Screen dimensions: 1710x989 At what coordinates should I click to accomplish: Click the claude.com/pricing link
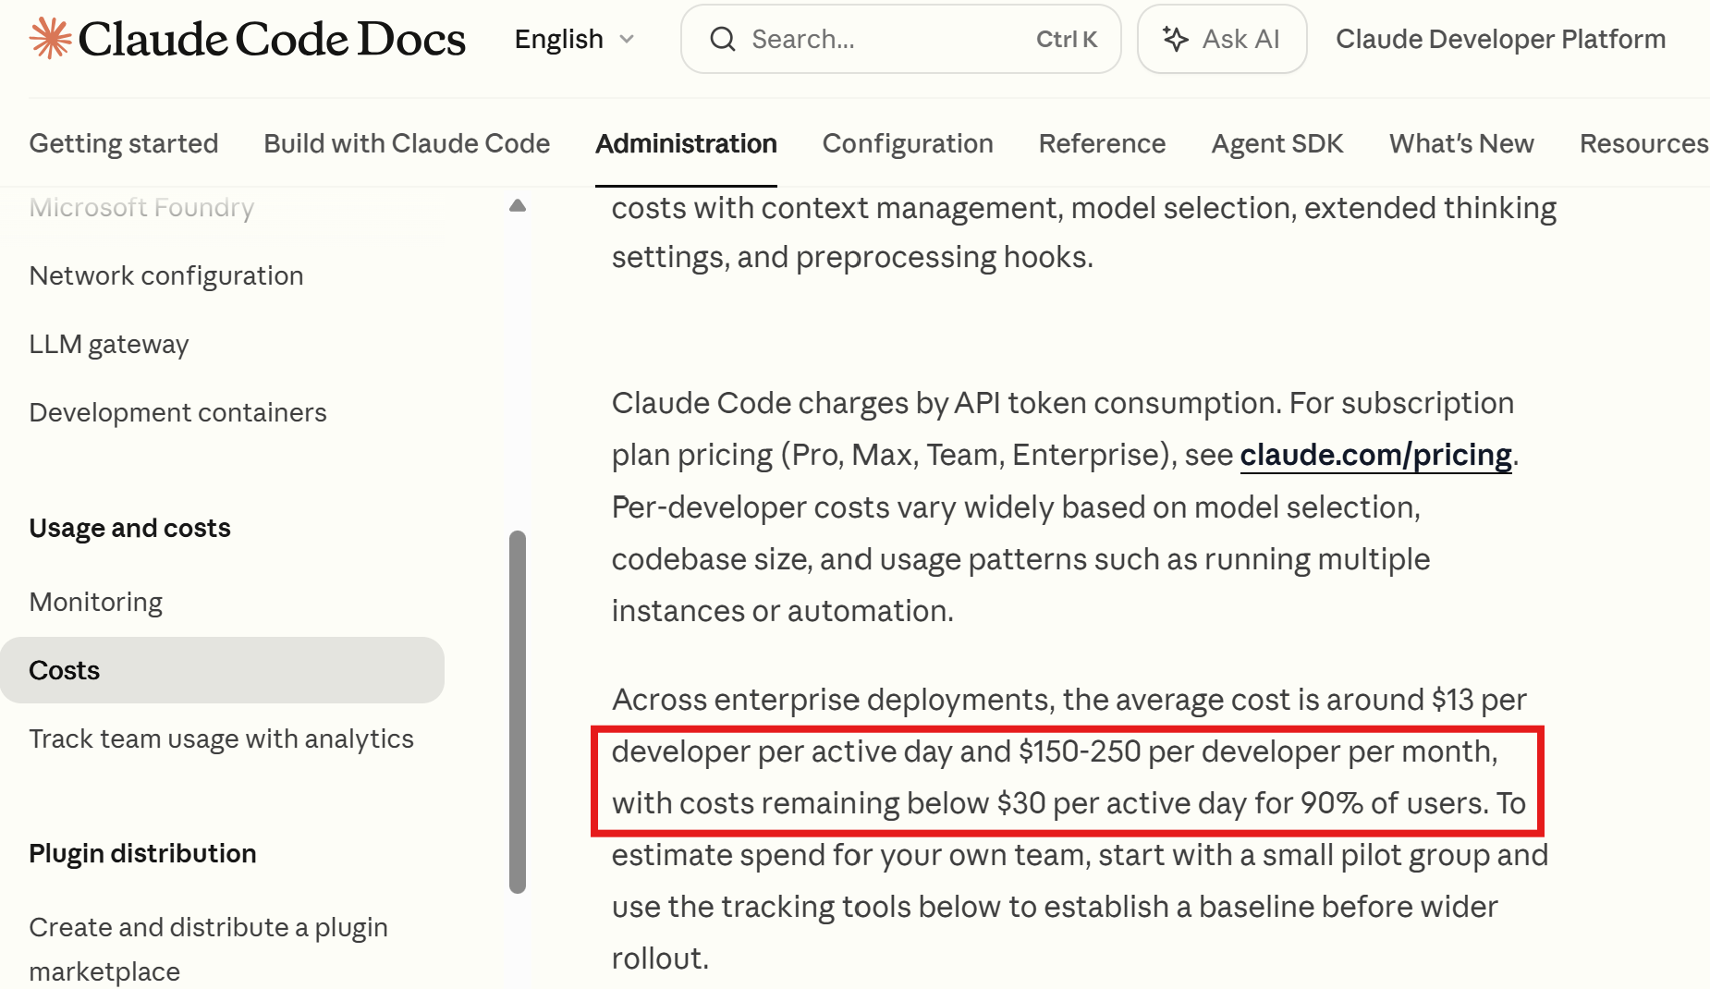pos(1374,454)
